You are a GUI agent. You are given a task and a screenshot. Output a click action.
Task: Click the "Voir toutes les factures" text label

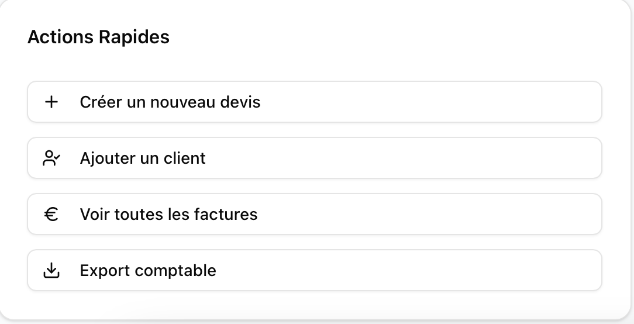tap(168, 215)
